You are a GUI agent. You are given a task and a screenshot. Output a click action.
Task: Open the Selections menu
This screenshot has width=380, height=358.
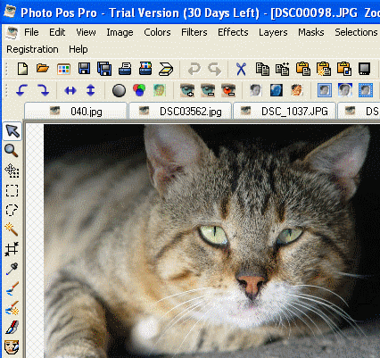tap(356, 32)
